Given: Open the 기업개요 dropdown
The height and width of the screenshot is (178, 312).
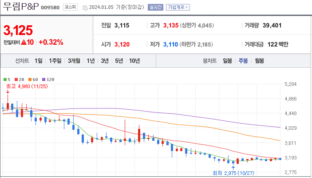Looking at the screenshot, I should [x=178, y=8].
